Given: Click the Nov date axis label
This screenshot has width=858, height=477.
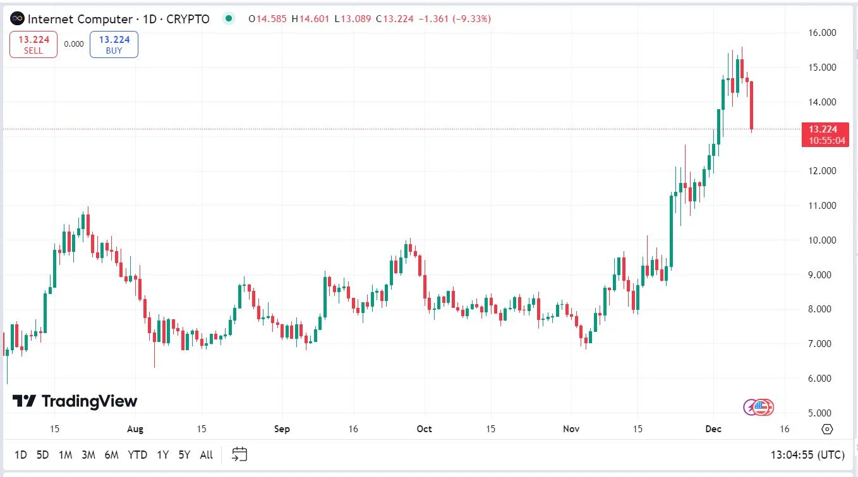Looking at the screenshot, I should click(x=571, y=429).
